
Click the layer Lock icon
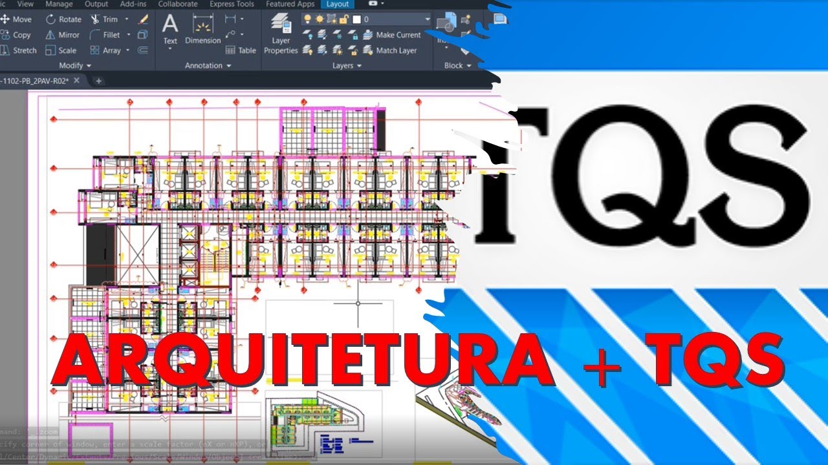click(353, 35)
